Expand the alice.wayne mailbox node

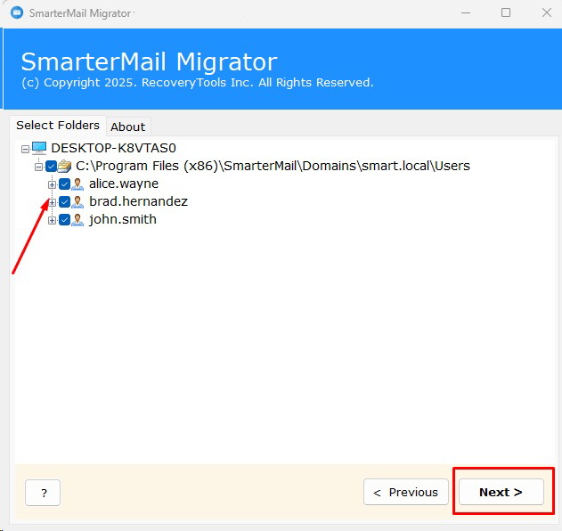click(x=52, y=184)
